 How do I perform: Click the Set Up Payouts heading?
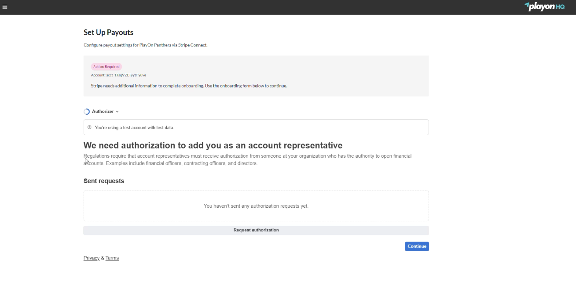(x=108, y=32)
